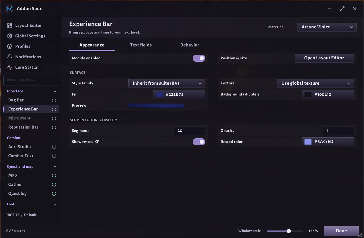Collapse the Interface section chevron

55,91
